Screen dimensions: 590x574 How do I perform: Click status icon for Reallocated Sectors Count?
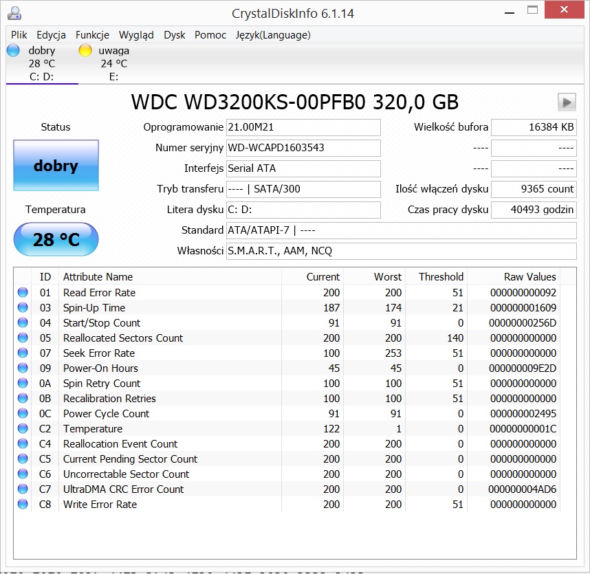(23, 338)
